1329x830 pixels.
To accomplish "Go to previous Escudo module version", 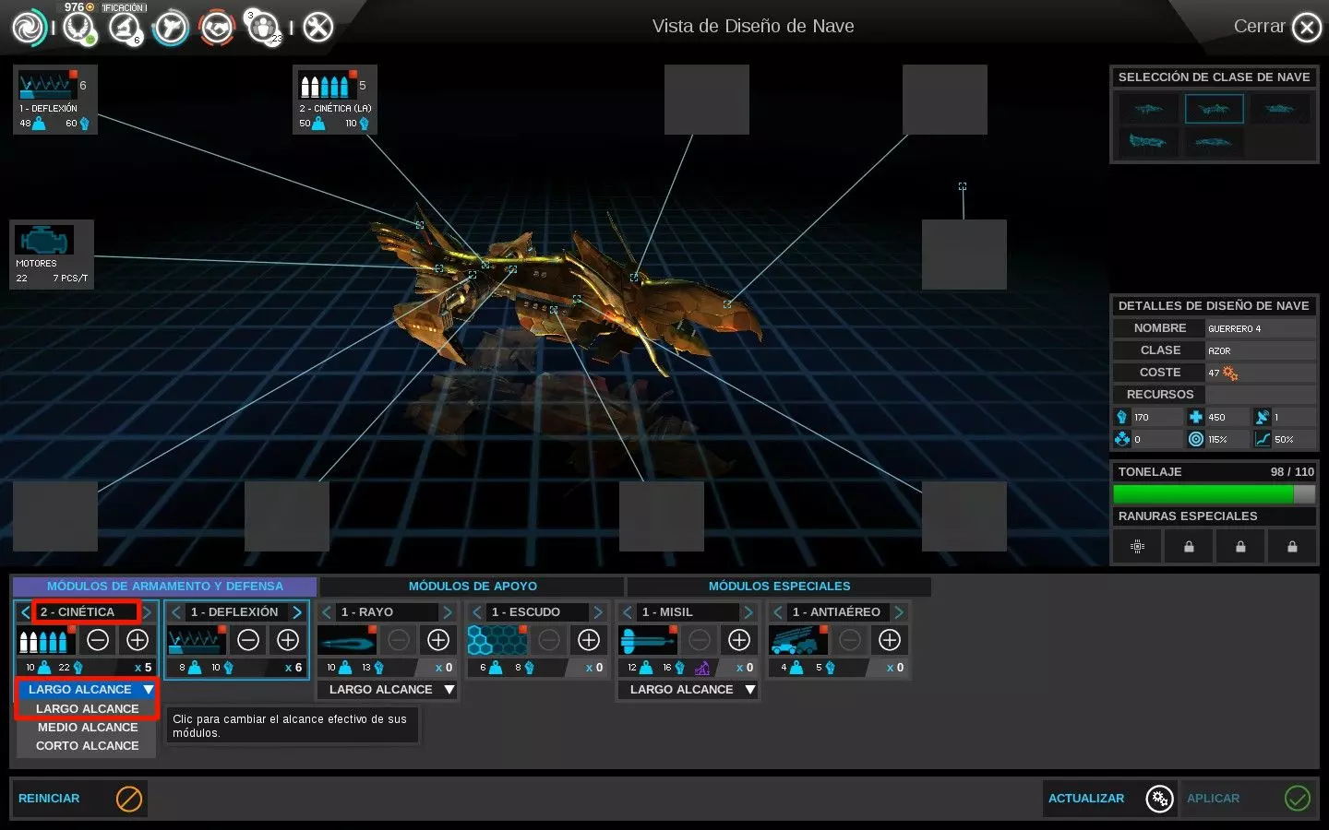I will (x=477, y=612).
